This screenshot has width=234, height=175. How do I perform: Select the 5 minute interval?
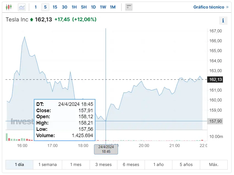point(45,7)
